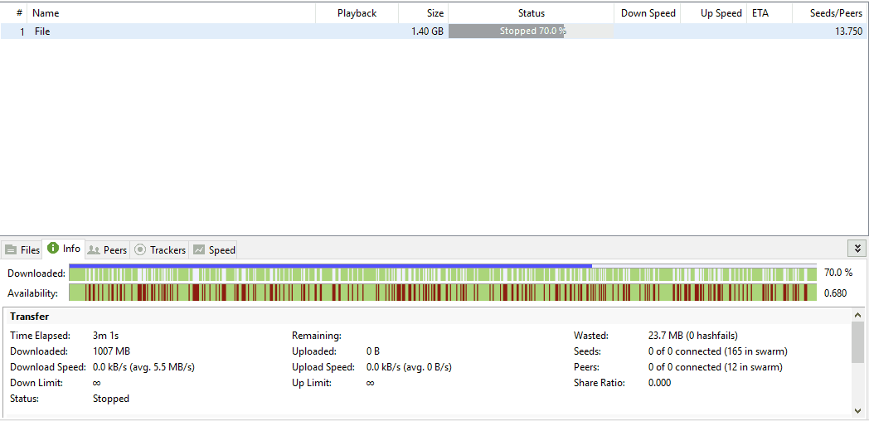Sort by the Seeds/Peers column
The image size is (869, 421).
click(x=830, y=13)
